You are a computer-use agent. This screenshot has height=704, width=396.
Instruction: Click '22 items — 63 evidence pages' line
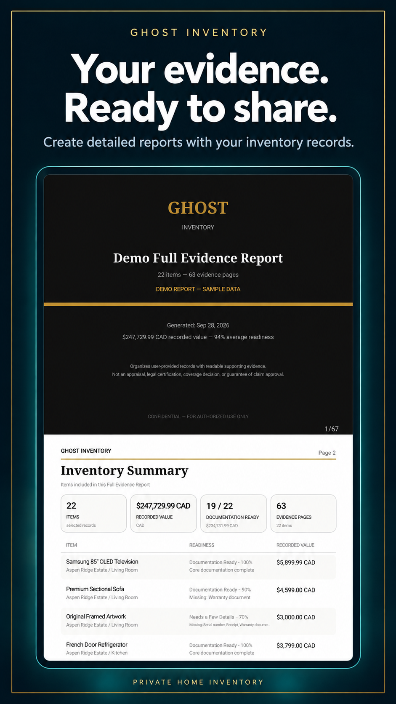click(x=198, y=275)
